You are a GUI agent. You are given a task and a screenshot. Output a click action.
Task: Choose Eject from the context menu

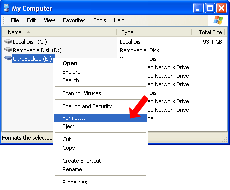click(x=100, y=126)
